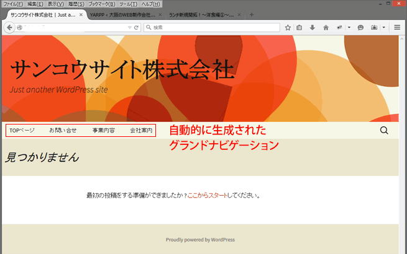Click the page scrollbar up arrow
The image size is (407, 254).
coord(402,39)
